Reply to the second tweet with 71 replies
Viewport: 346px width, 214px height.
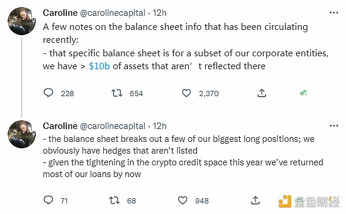(x=48, y=200)
